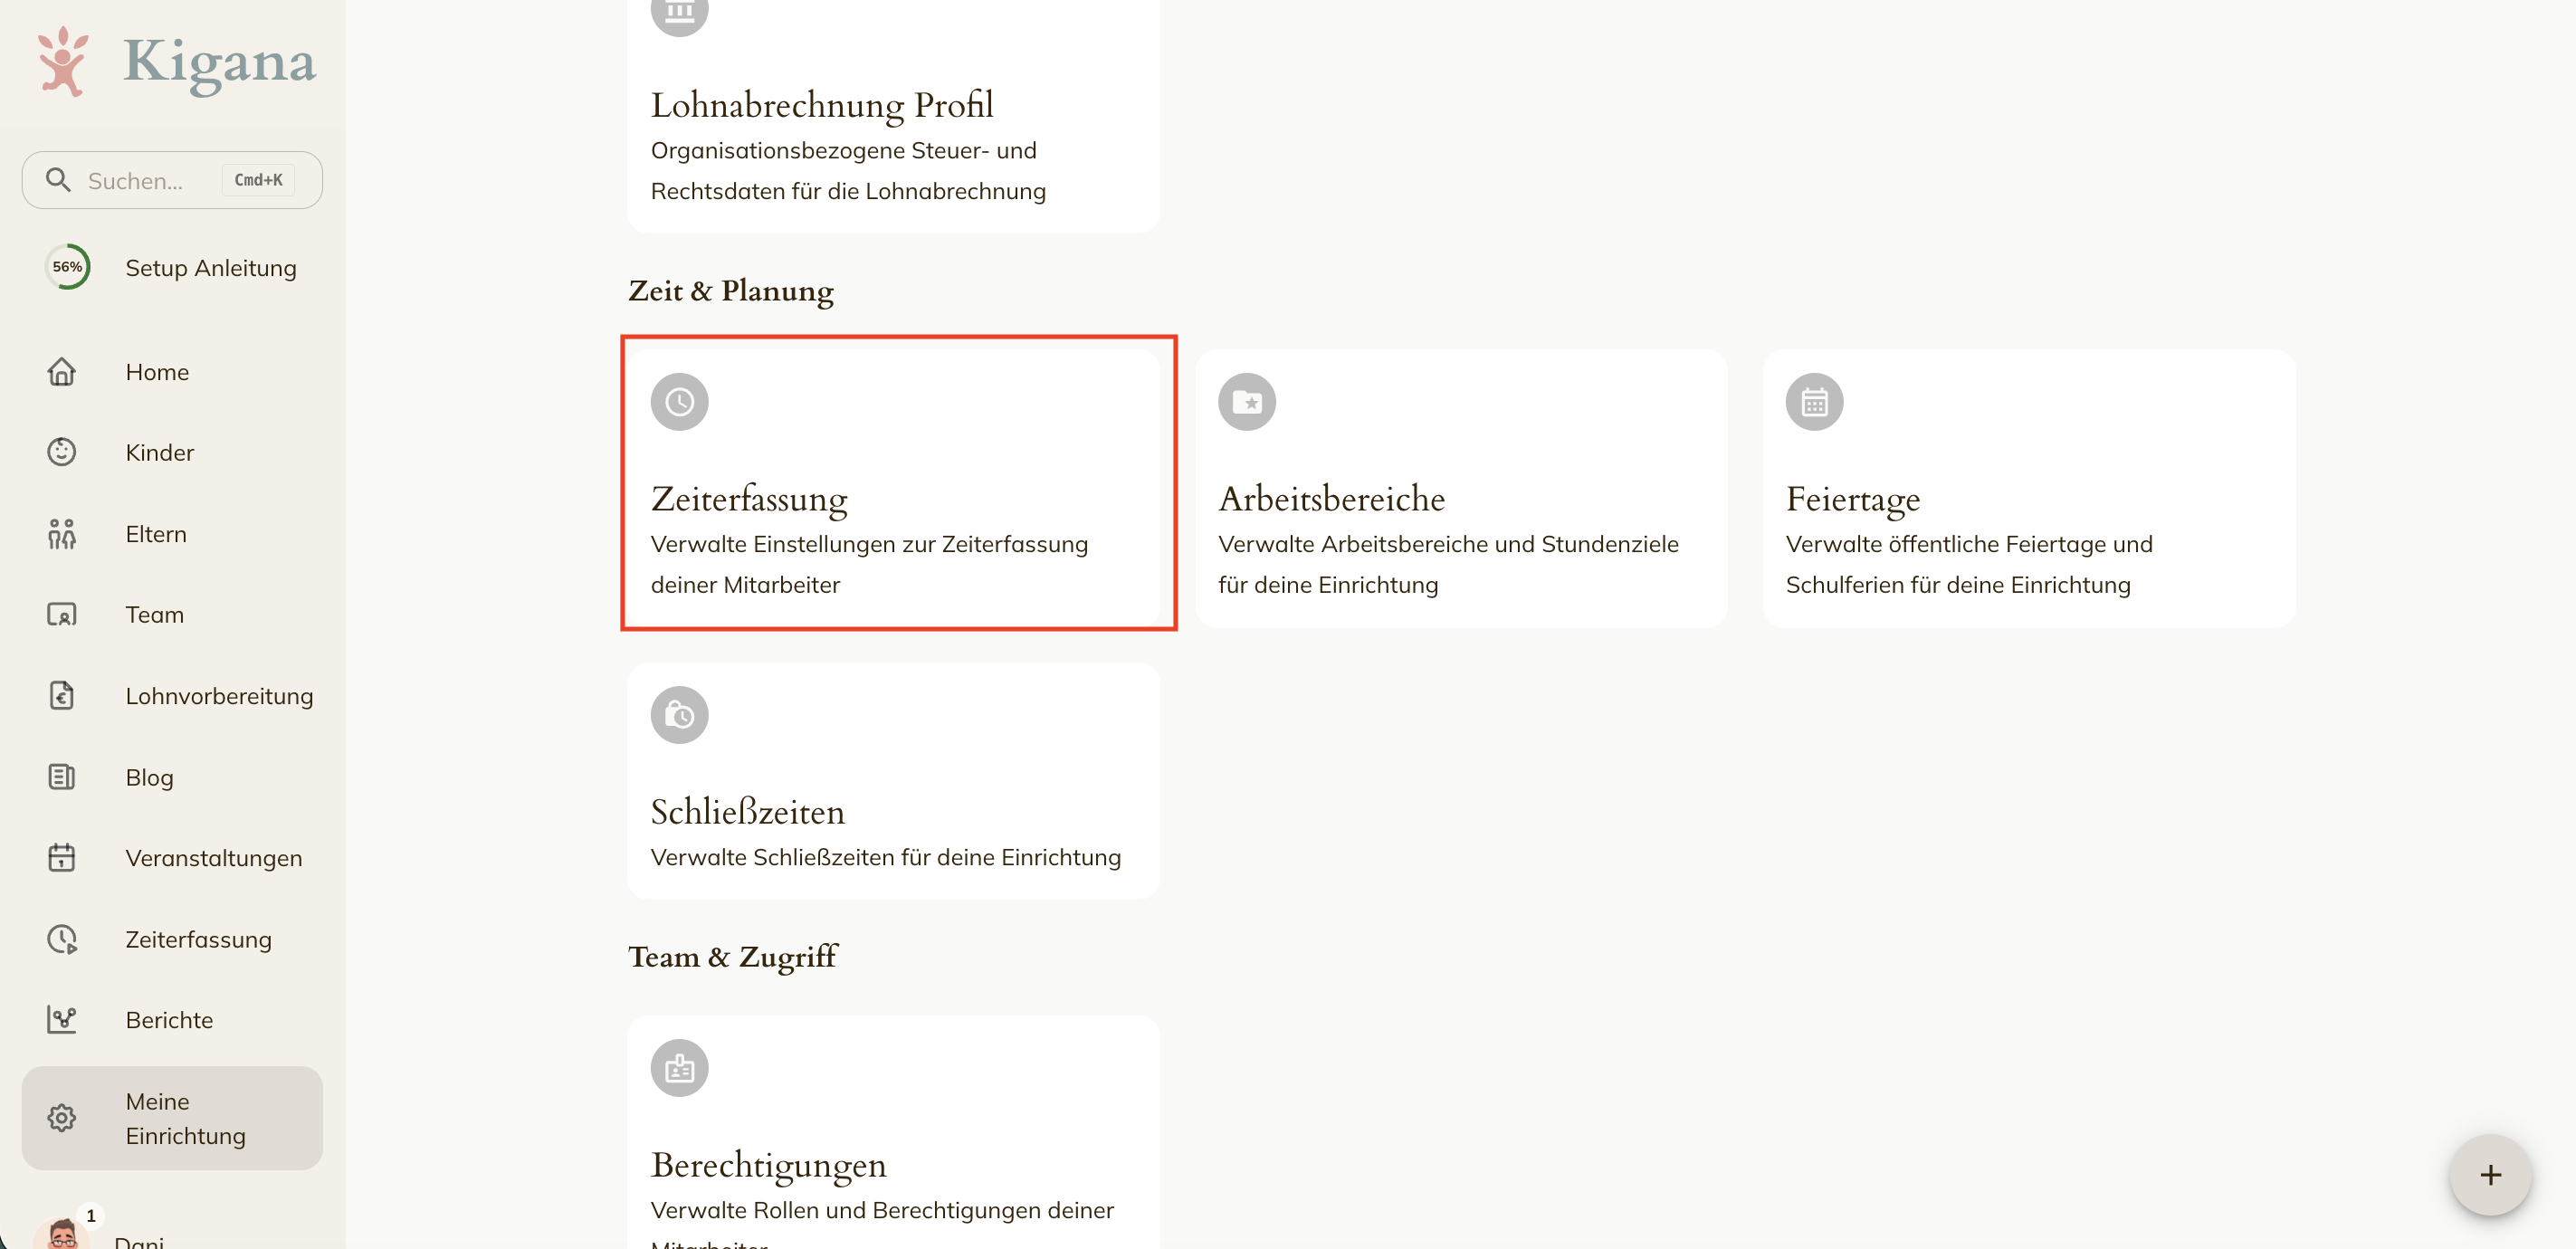Select the Eltern family icon
The image size is (2576, 1249).
(62, 534)
